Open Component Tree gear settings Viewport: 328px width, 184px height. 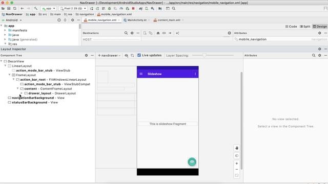[86, 55]
